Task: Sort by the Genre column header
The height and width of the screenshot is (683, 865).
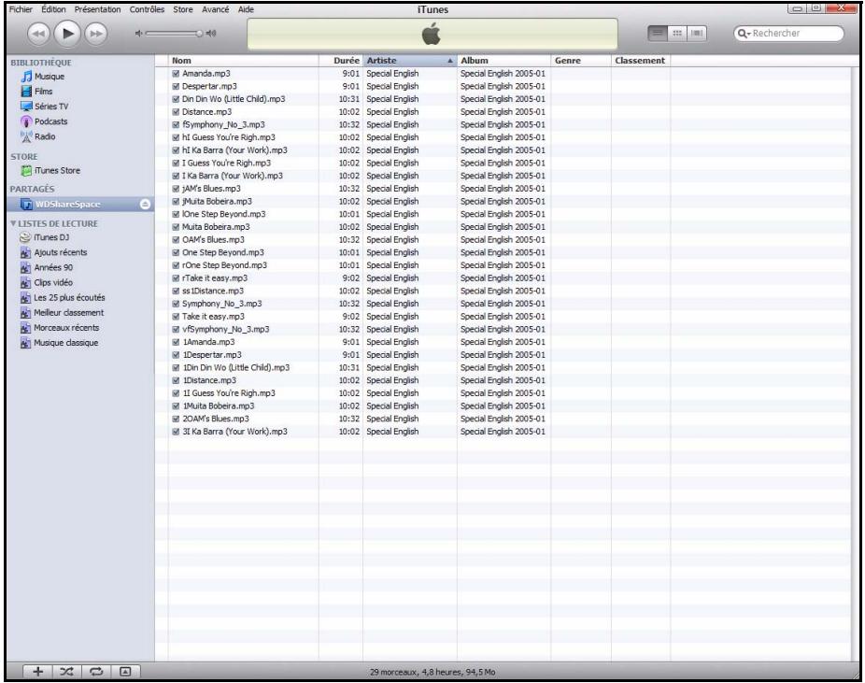Action: tap(581, 61)
